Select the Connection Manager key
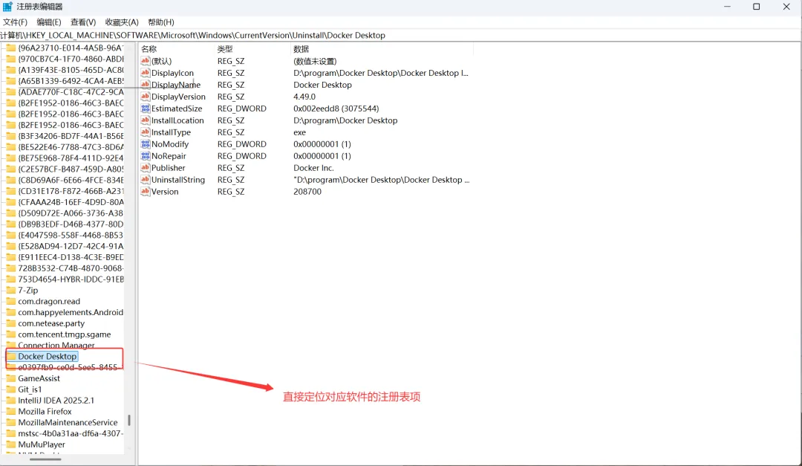Image resolution: width=802 pixels, height=466 pixels. click(x=56, y=345)
